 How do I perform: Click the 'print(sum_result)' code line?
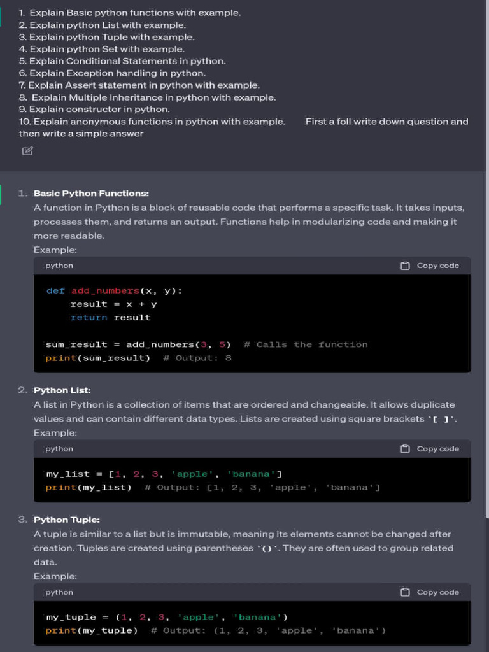[98, 358]
